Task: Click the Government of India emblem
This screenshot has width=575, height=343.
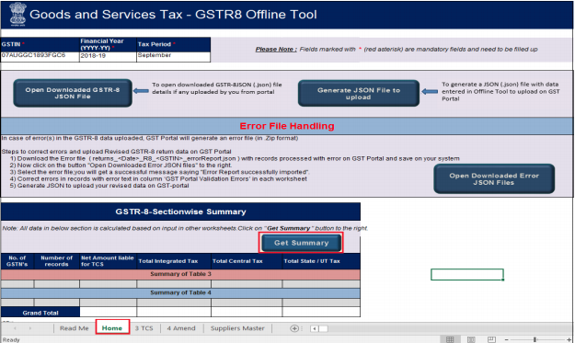Action: point(17,15)
